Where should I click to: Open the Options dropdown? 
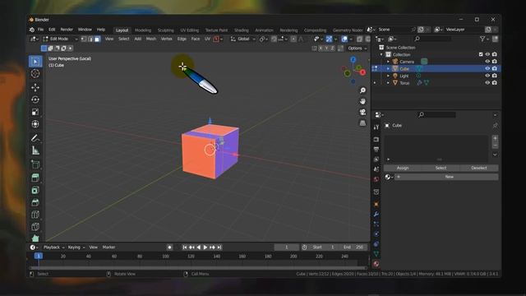coord(357,49)
